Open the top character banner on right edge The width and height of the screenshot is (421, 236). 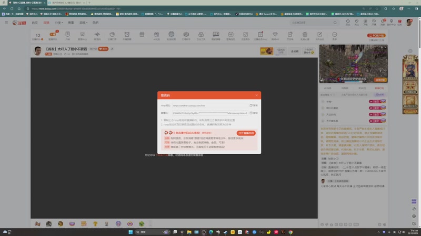coord(410,67)
